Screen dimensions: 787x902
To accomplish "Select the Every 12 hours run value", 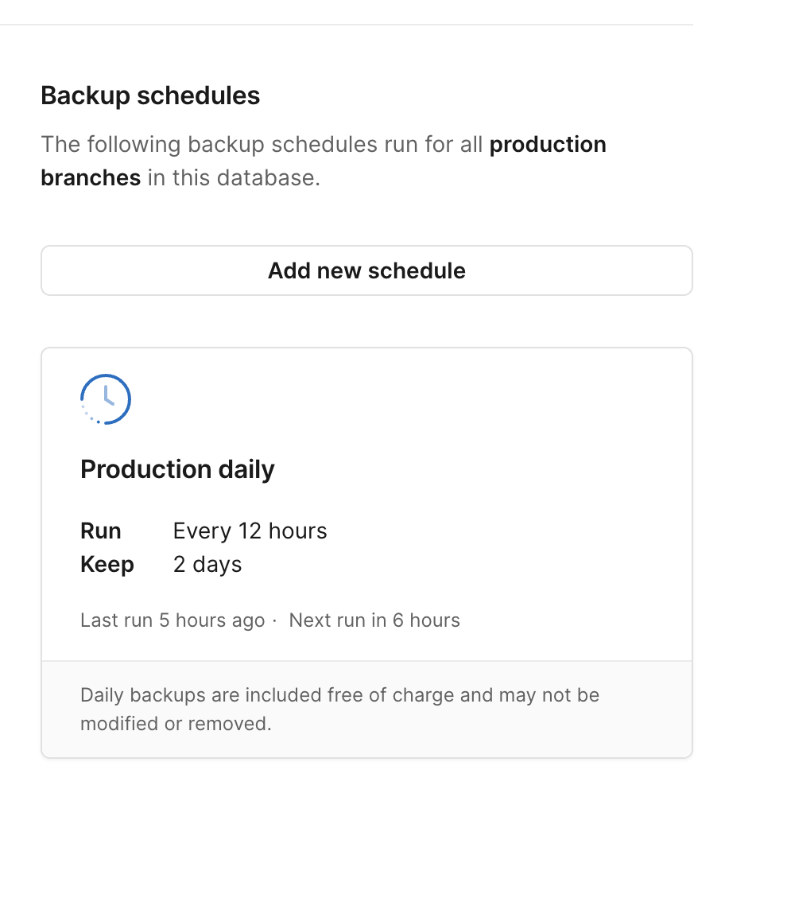I will point(250,530).
